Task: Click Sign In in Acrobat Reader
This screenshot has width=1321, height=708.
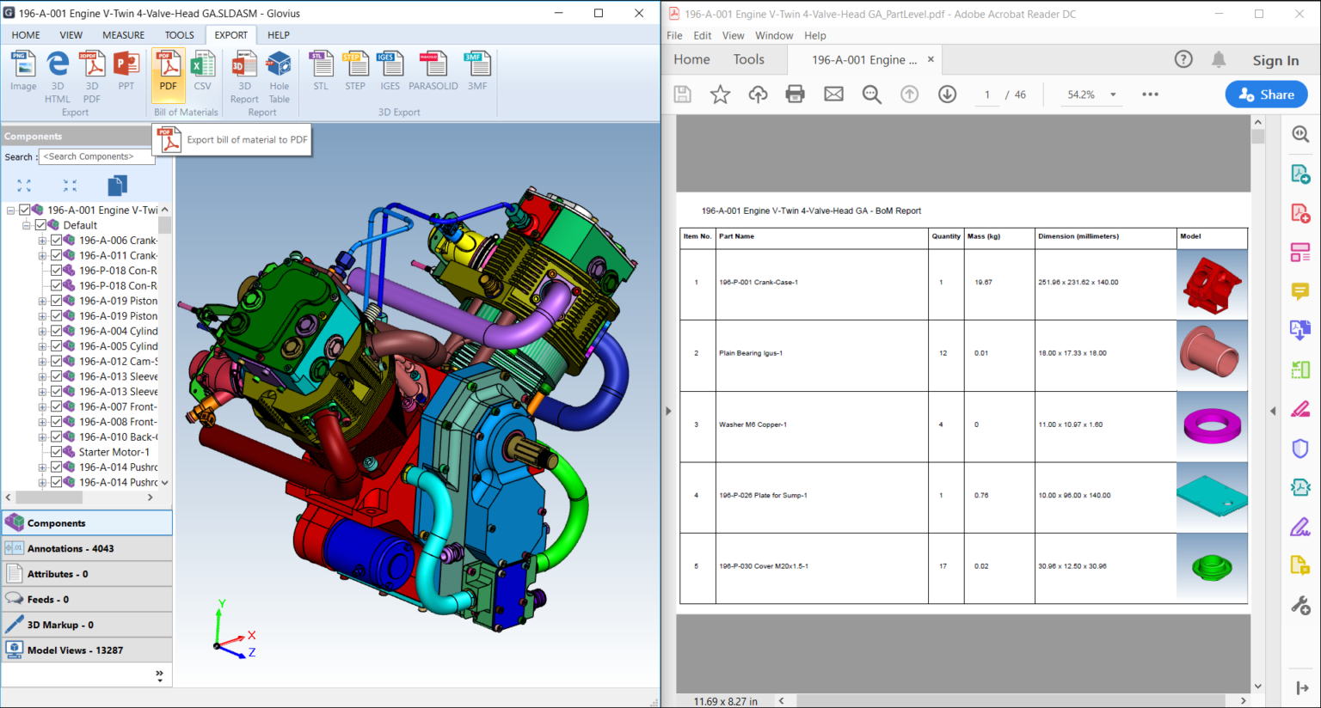Action: [x=1275, y=59]
